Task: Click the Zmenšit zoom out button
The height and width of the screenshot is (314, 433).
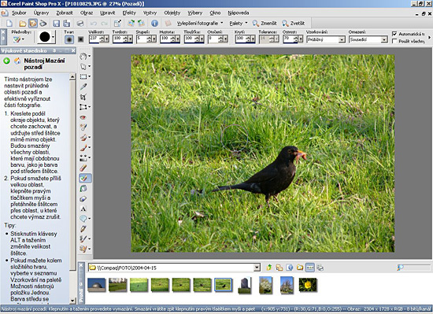Action: (x=265, y=24)
